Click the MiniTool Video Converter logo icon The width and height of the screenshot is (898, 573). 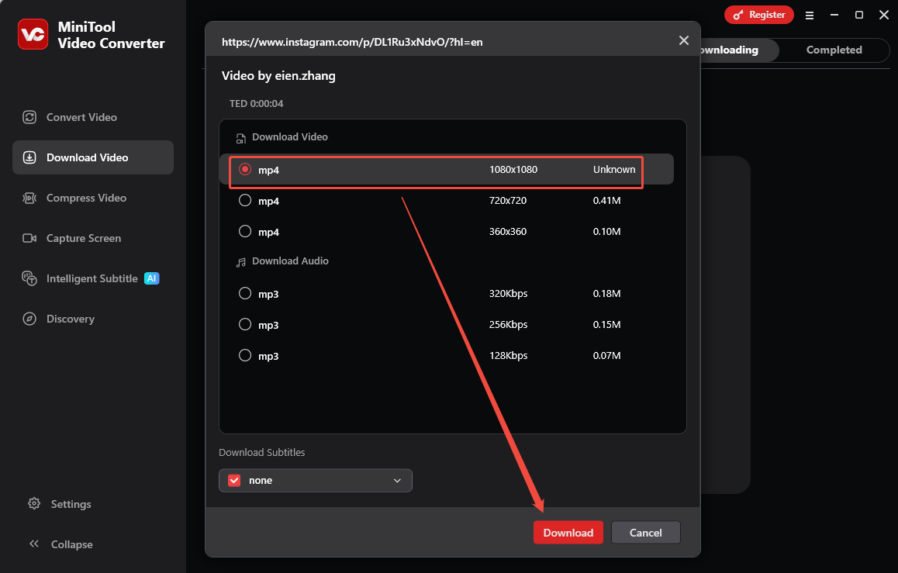[x=33, y=34]
